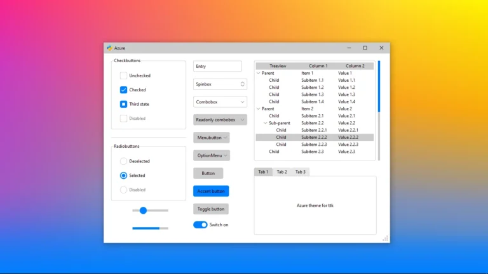
Task: Select the Child row with Subitem 1.3
Action: click(x=315, y=95)
